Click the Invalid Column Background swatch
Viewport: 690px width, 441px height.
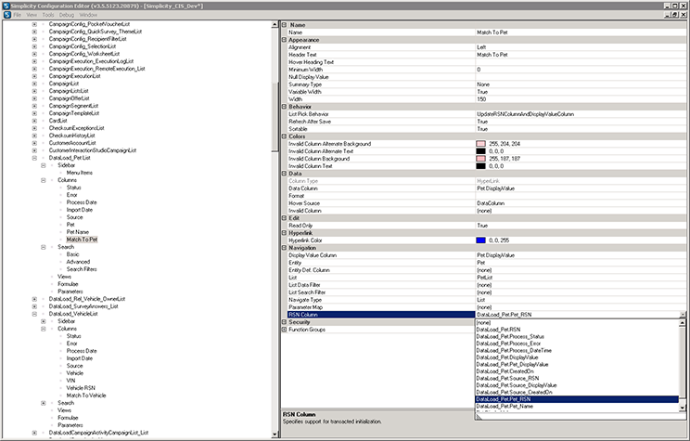481,159
